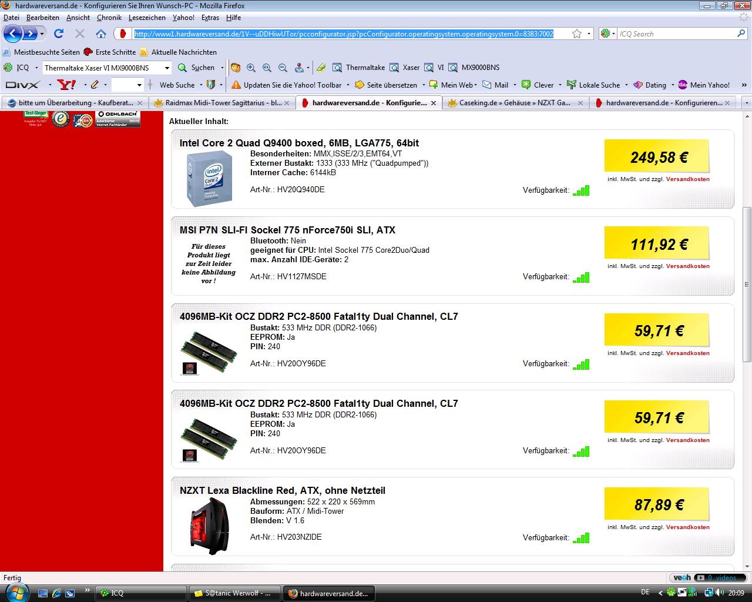Open the Bearbeiten menu
Image resolution: width=752 pixels, height=602 pixels.
(43, 18)
